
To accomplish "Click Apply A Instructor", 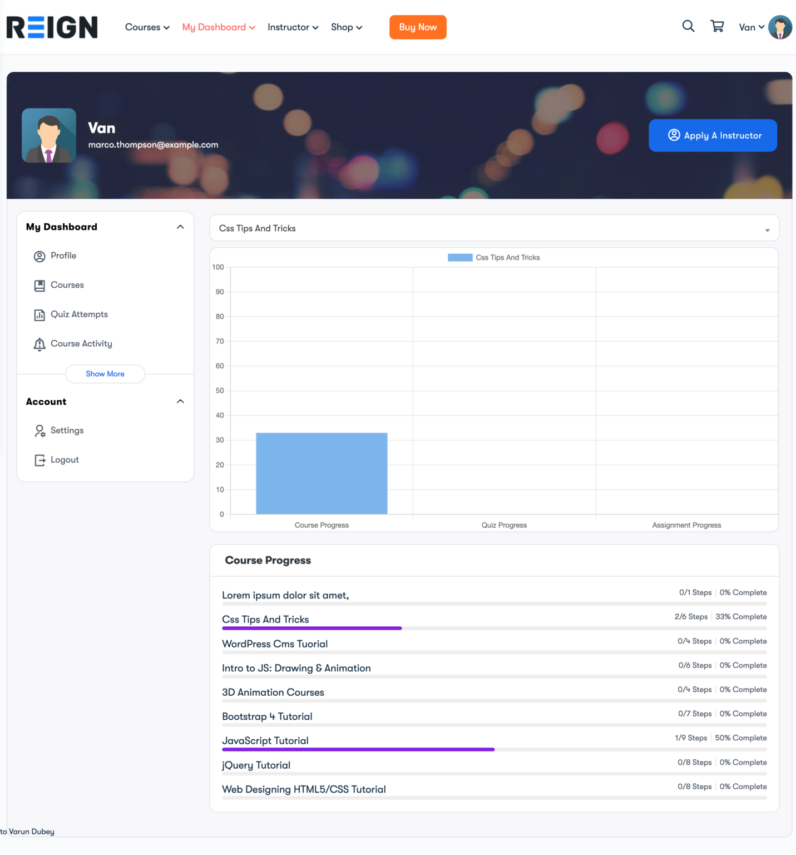I will pos(713,135).
